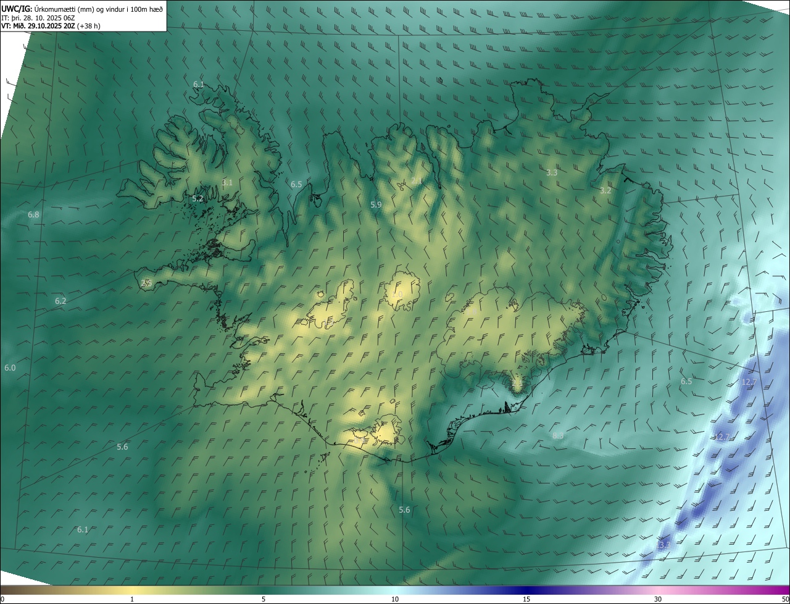Select the colorbar tick label 10
Viewport: 790px width, 604px height.
click(x=395, y=599)
